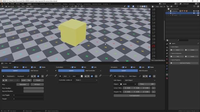Click the Log Toggle property field

tap(28, 95)
